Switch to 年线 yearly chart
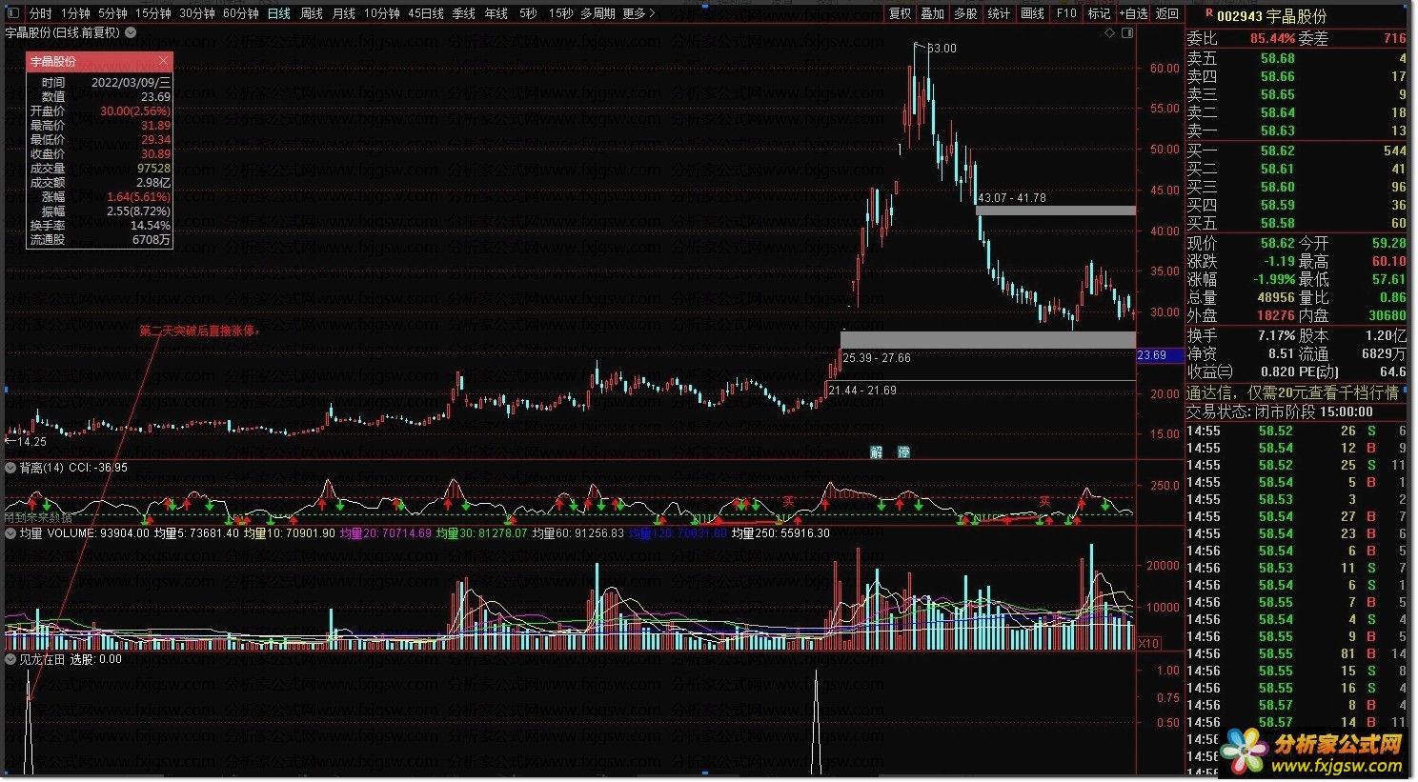Viewport: 1418px width, 782px height. (496, 13)
